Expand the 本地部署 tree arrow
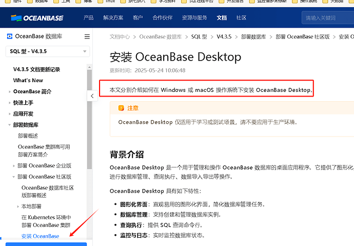354x246 pixels. point(18,206)
